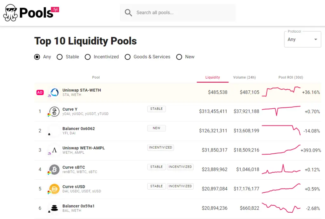This screenshot has width=325, height=219.
Task: Open the Uniswap WETH-AMPL pool link
Action: point(83,148)
